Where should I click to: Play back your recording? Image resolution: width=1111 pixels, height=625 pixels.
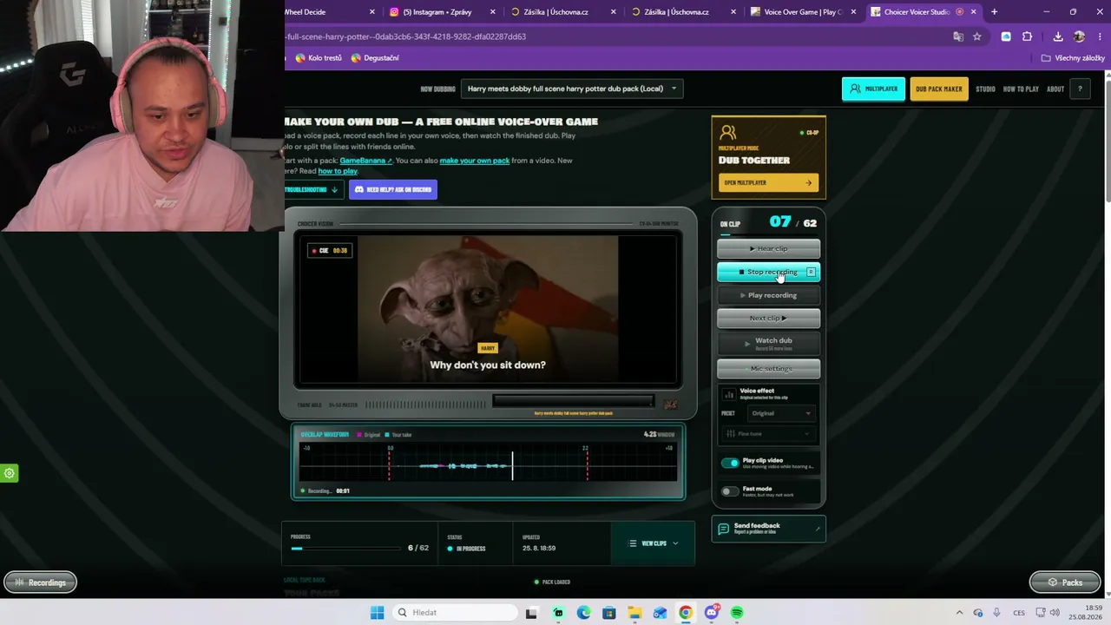tap(768, 295)
